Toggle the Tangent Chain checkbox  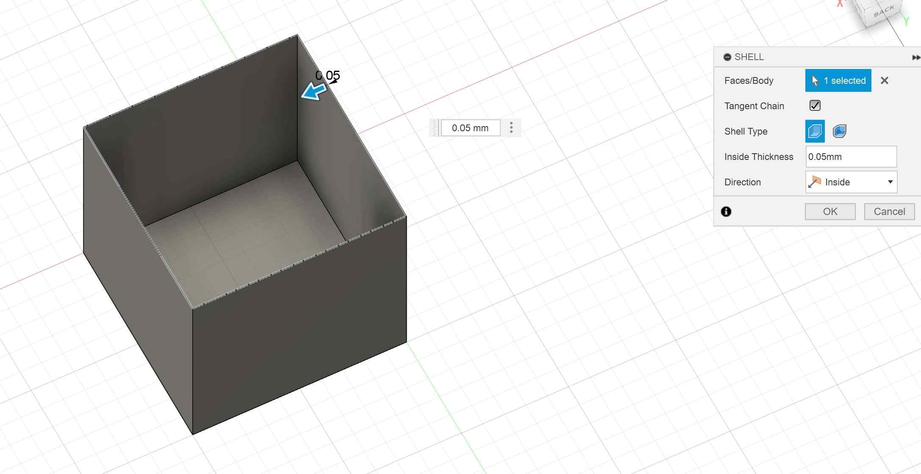point(815,105)
